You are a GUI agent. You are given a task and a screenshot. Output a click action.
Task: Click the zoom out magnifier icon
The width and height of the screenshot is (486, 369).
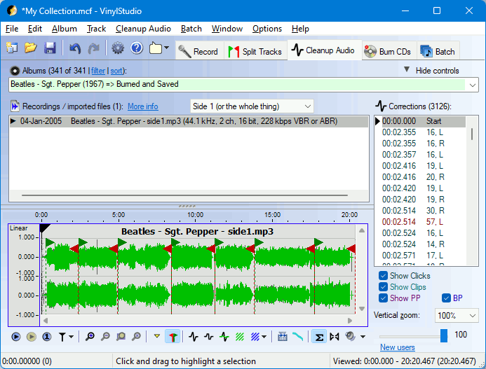(105, 337)
